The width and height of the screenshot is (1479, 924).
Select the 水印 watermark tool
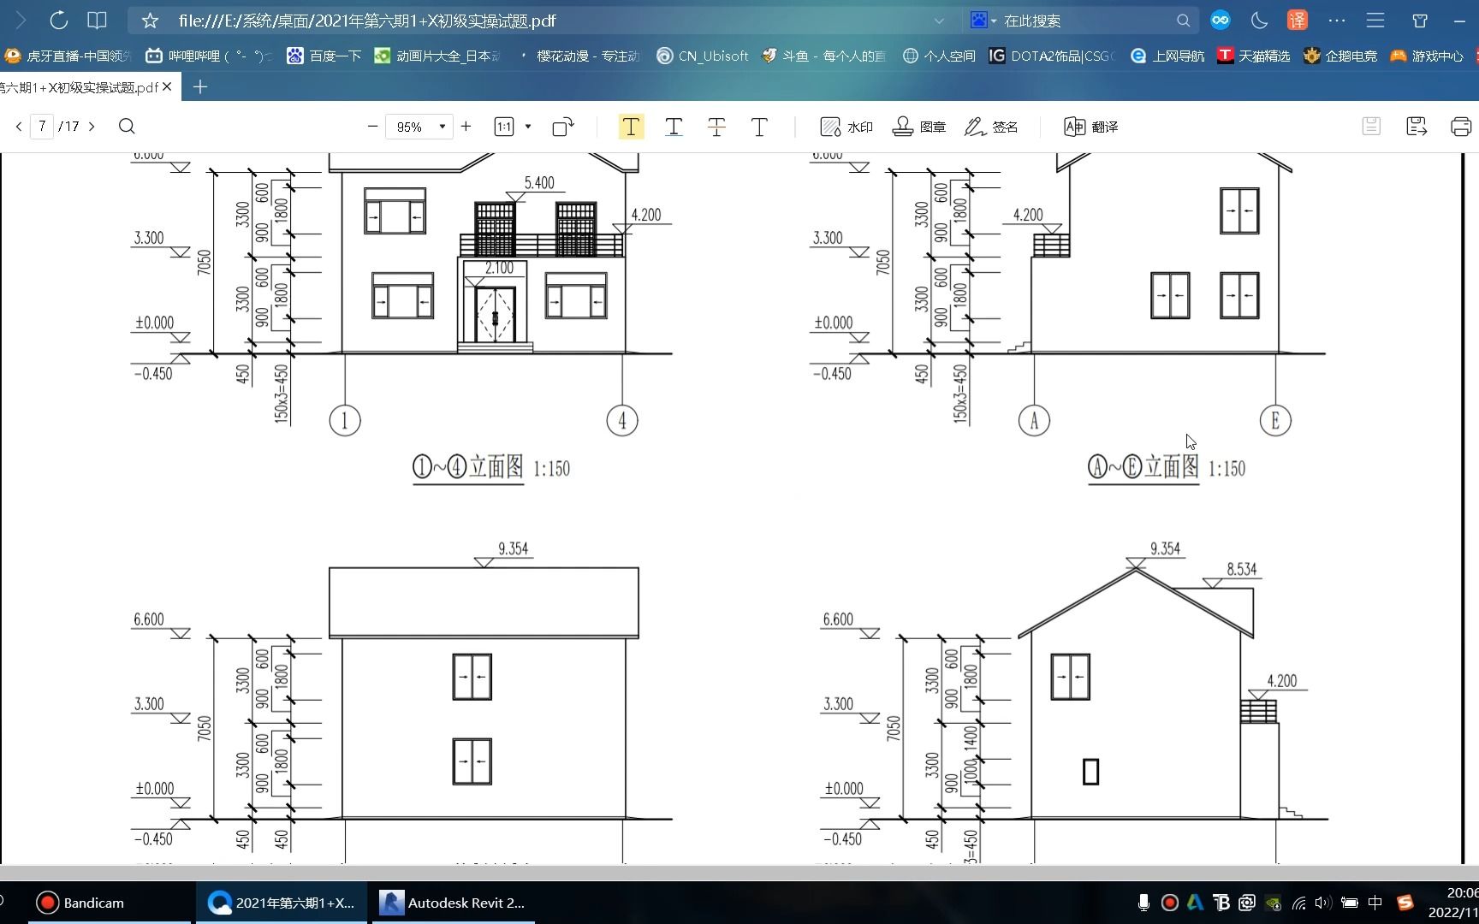(x=846, y=127)
